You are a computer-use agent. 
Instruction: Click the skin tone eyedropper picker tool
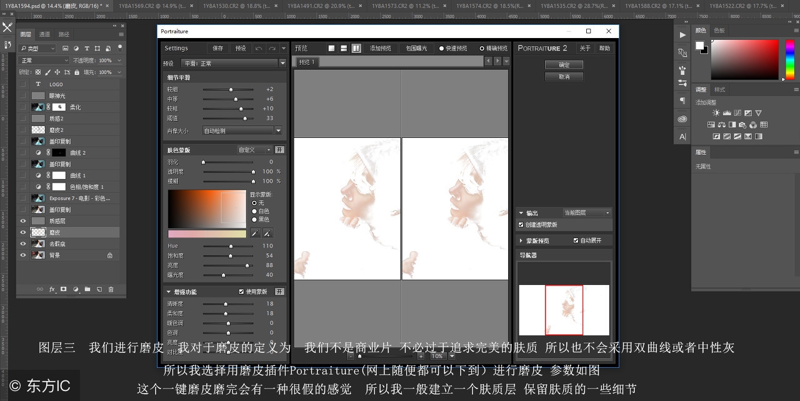255,233
